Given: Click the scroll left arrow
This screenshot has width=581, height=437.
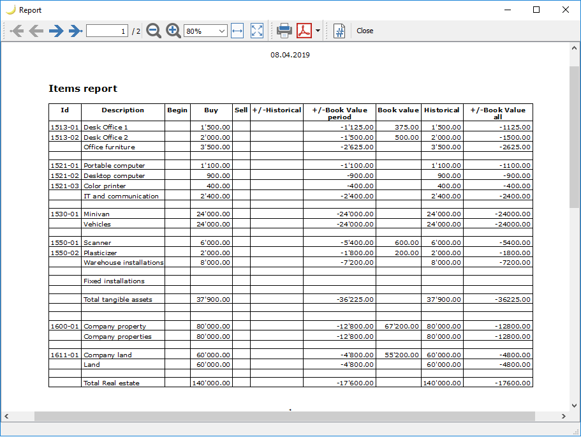Looking at the screenshot, I should click(x=6, y=416).
